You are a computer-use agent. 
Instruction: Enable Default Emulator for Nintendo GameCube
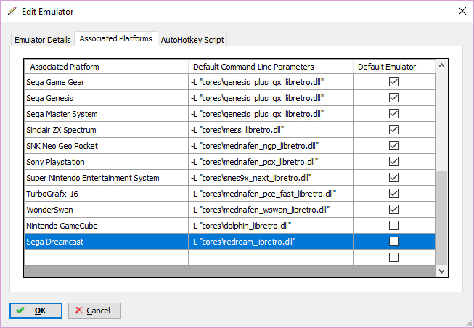(x=393, y=226)
